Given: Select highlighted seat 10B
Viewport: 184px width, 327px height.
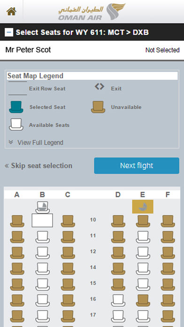Looking at the screenshot, I should click(42, 220).
